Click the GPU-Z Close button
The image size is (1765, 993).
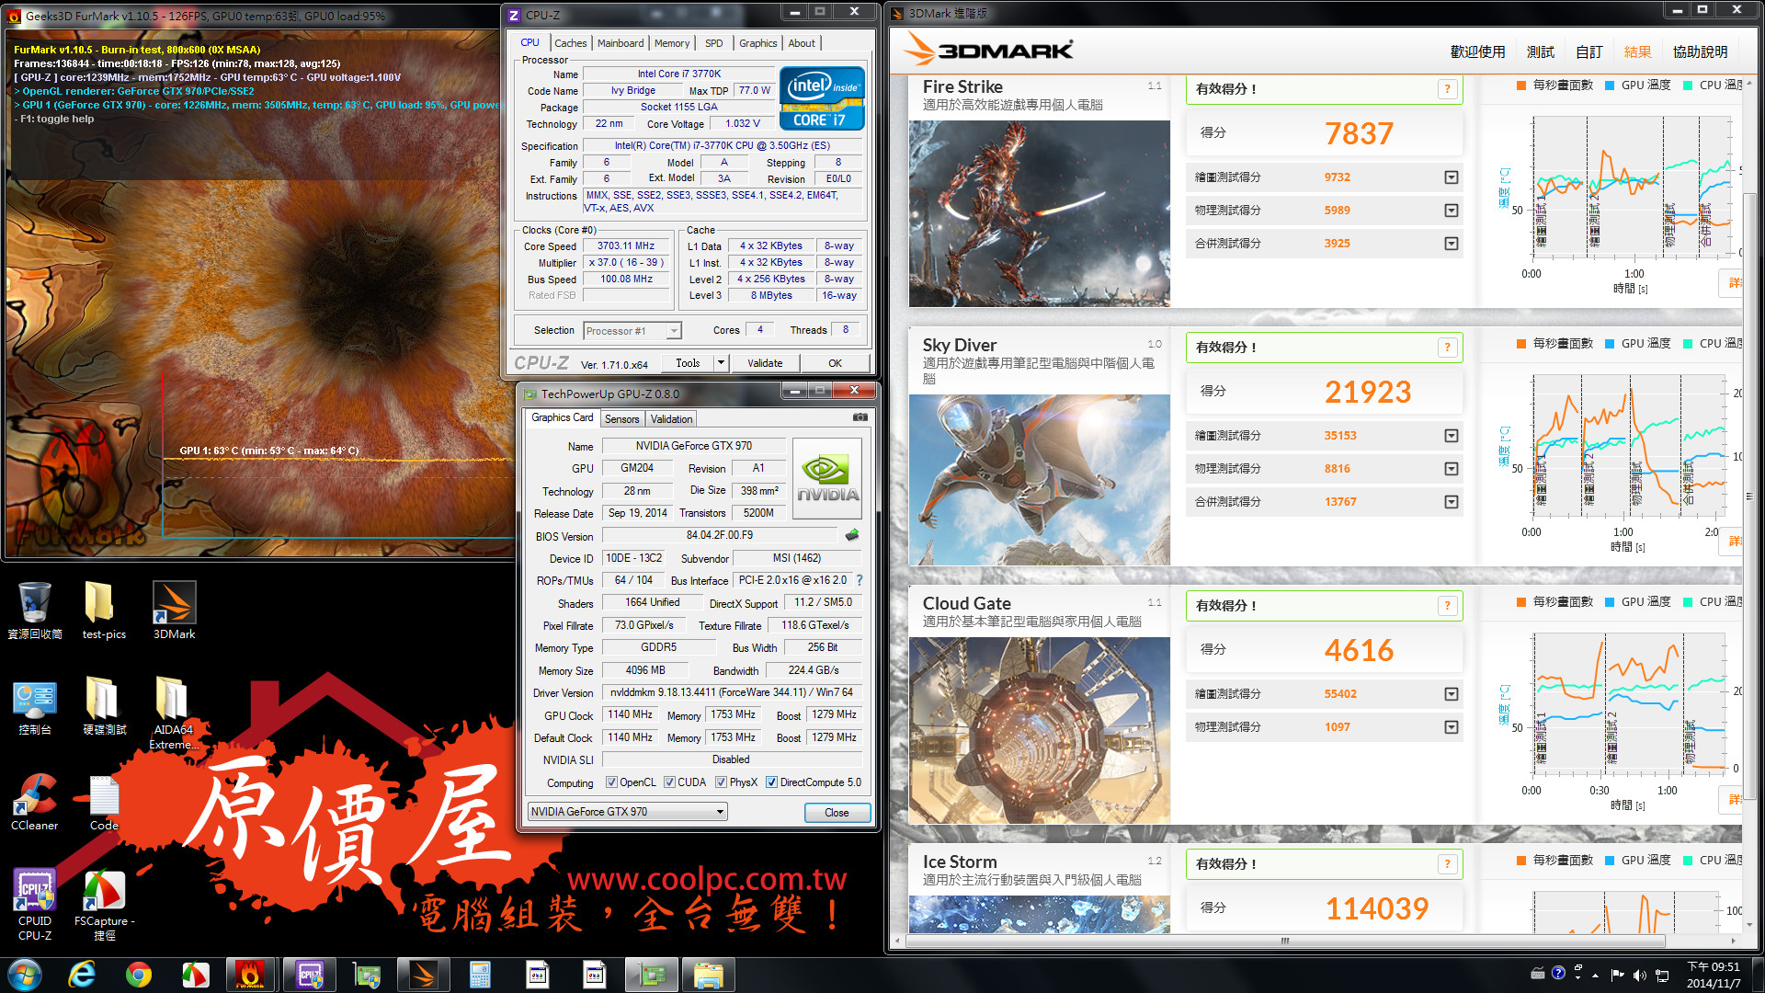click(837, 813)
